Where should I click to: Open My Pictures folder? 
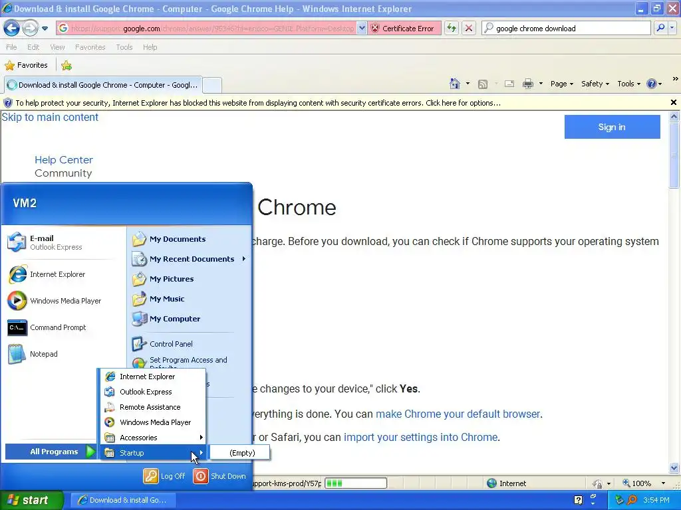(190, 279)
